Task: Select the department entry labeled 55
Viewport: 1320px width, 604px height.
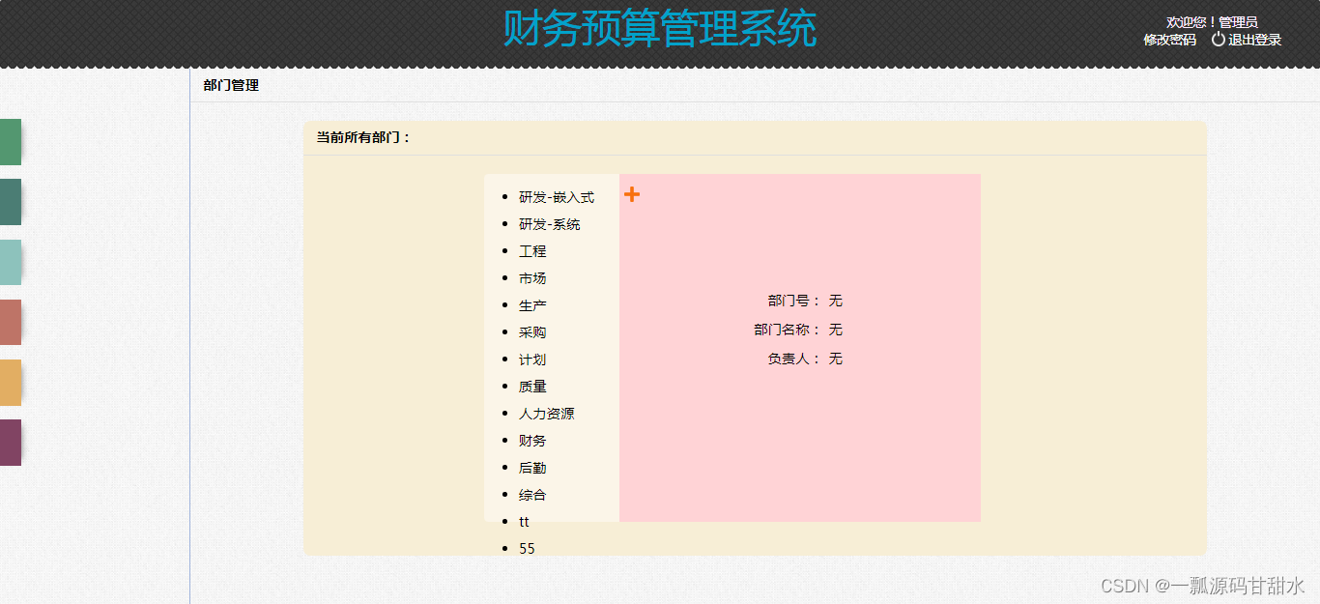Action: pyautogui.click(x=525, y=548)
